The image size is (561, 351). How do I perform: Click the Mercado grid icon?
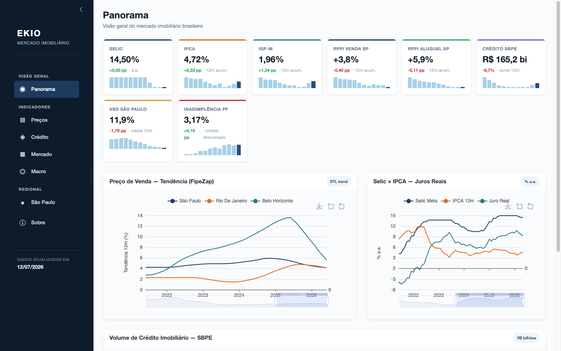click(23, 154)
